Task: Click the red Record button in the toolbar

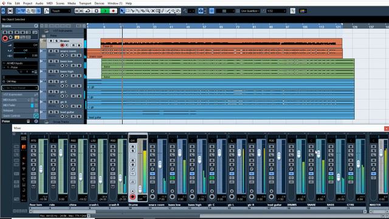Action: click(114, 11)
